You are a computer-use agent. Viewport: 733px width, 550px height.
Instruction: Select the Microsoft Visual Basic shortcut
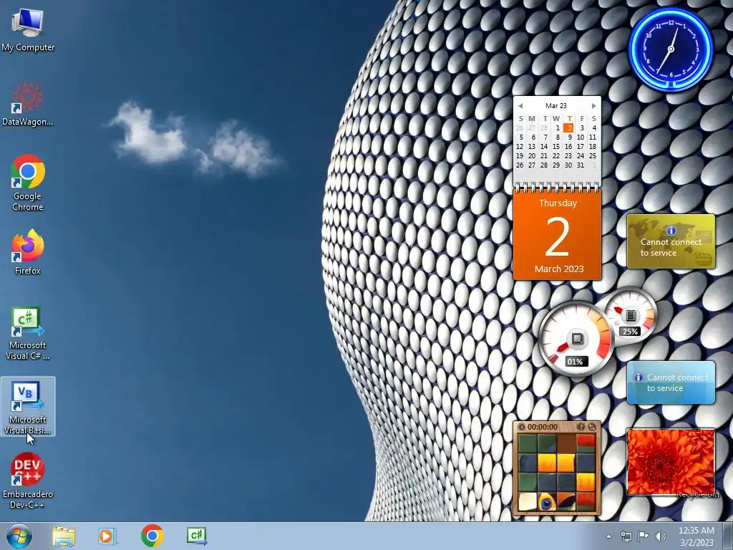pyautogui.click(x=28, y=407)
